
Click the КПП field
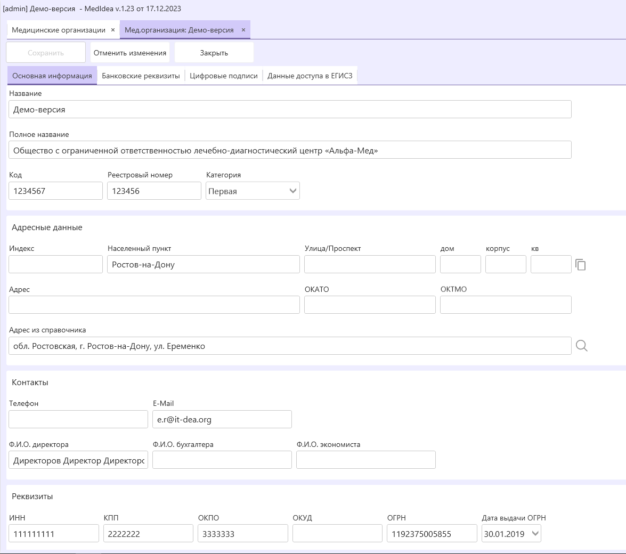tap(148, 533)
